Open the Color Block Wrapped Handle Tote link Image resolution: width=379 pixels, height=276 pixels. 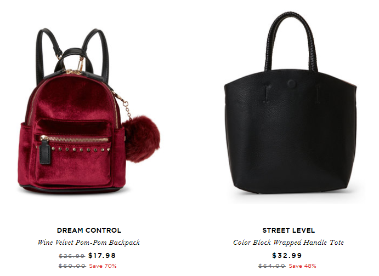click(289, 242)
